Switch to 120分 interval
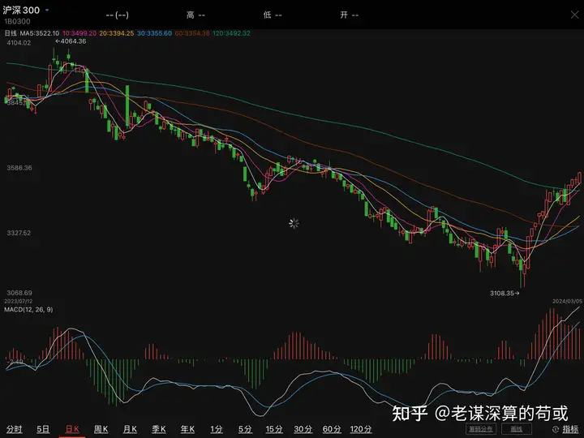Screen dimensions: 584x438 coord(361,429)
